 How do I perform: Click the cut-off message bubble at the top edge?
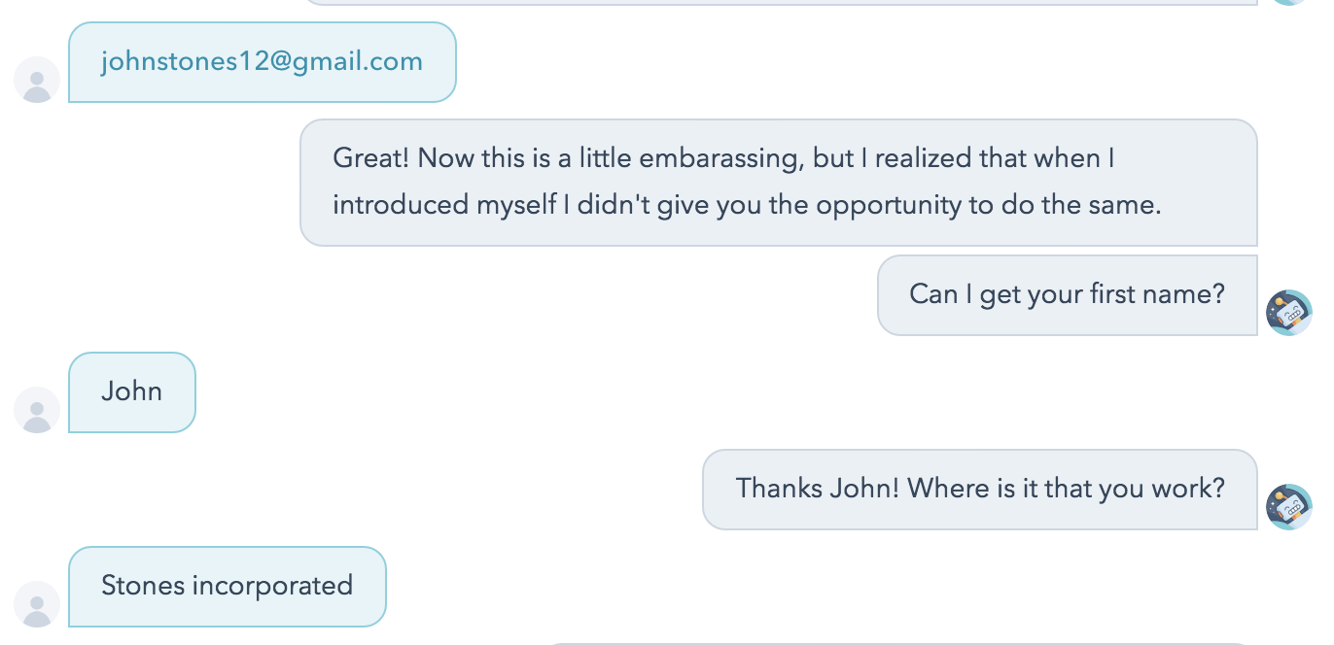[x=778, y=3]
